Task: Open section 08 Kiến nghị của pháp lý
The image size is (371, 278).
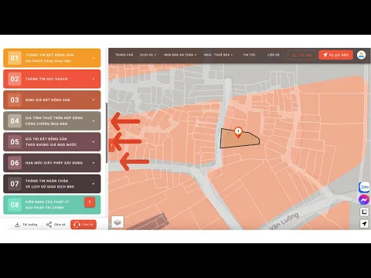Action: tap(52, 205)
